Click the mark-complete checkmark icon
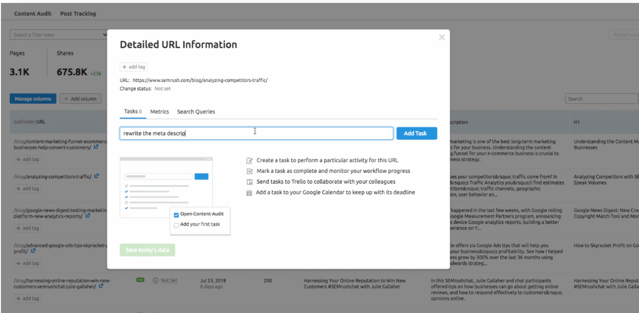This screenshot has height=313, width=639. 249,171
